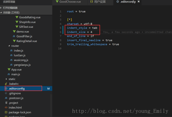The width and height of the screenshot is (172, 117).
Task: Expand the static folder
Action: point(6,79)
